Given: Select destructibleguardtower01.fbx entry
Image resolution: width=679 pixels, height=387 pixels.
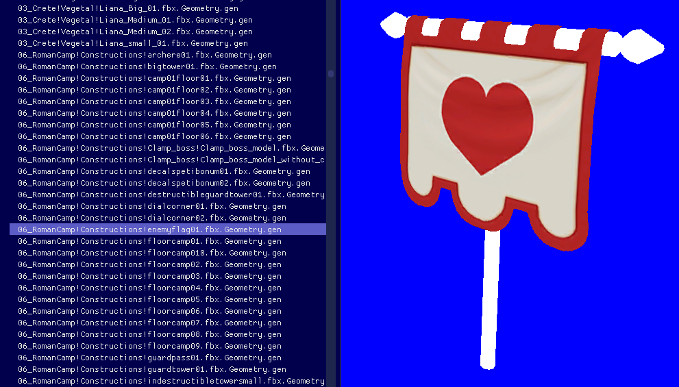Looking at the screenshot, I should click(168, 195).
